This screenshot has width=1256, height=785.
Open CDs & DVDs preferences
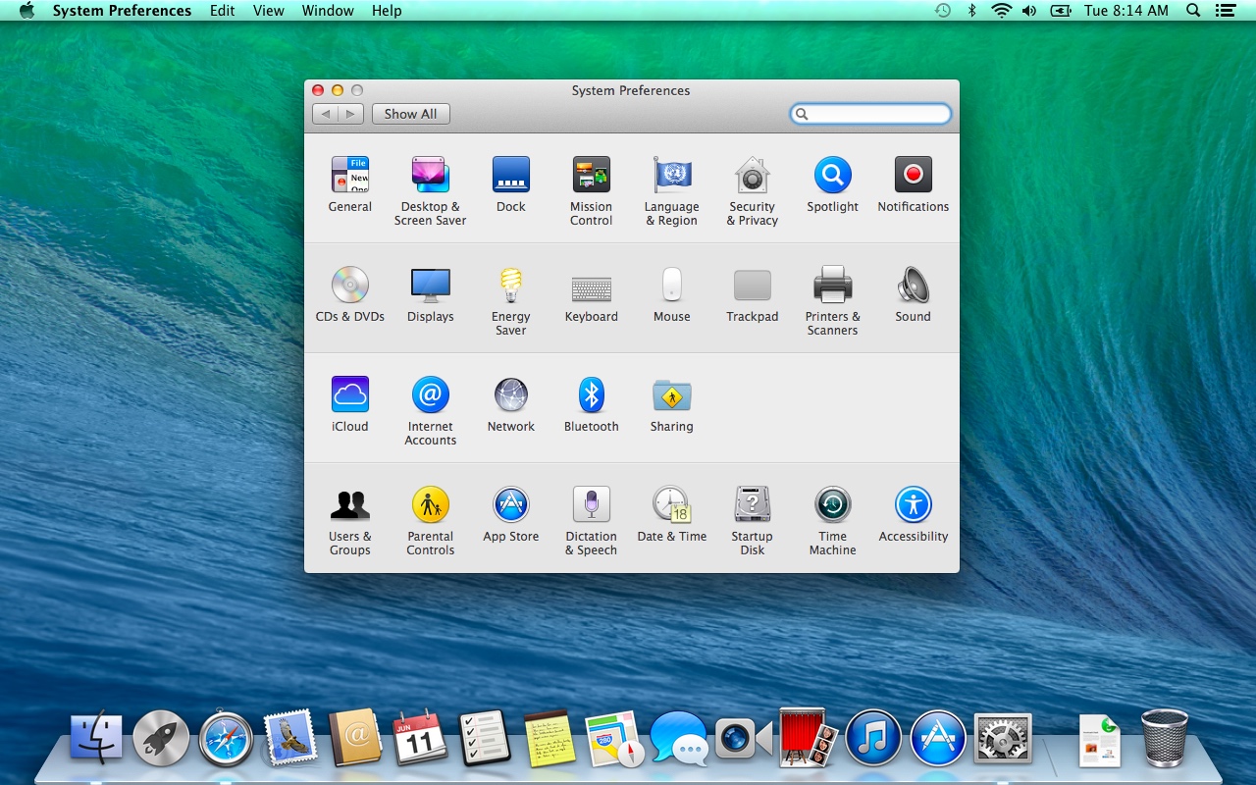point(350,294)
